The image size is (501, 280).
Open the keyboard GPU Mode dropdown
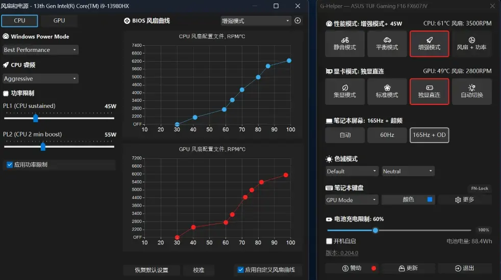(x=352, y=200)
